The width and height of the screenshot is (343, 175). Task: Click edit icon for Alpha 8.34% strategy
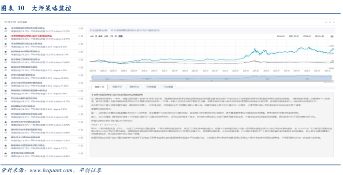coord(6,117)
